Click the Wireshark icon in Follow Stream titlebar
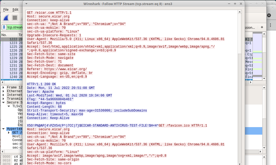Image resolution: width=276 pixels, height=165 pixels. click(26, 4)
